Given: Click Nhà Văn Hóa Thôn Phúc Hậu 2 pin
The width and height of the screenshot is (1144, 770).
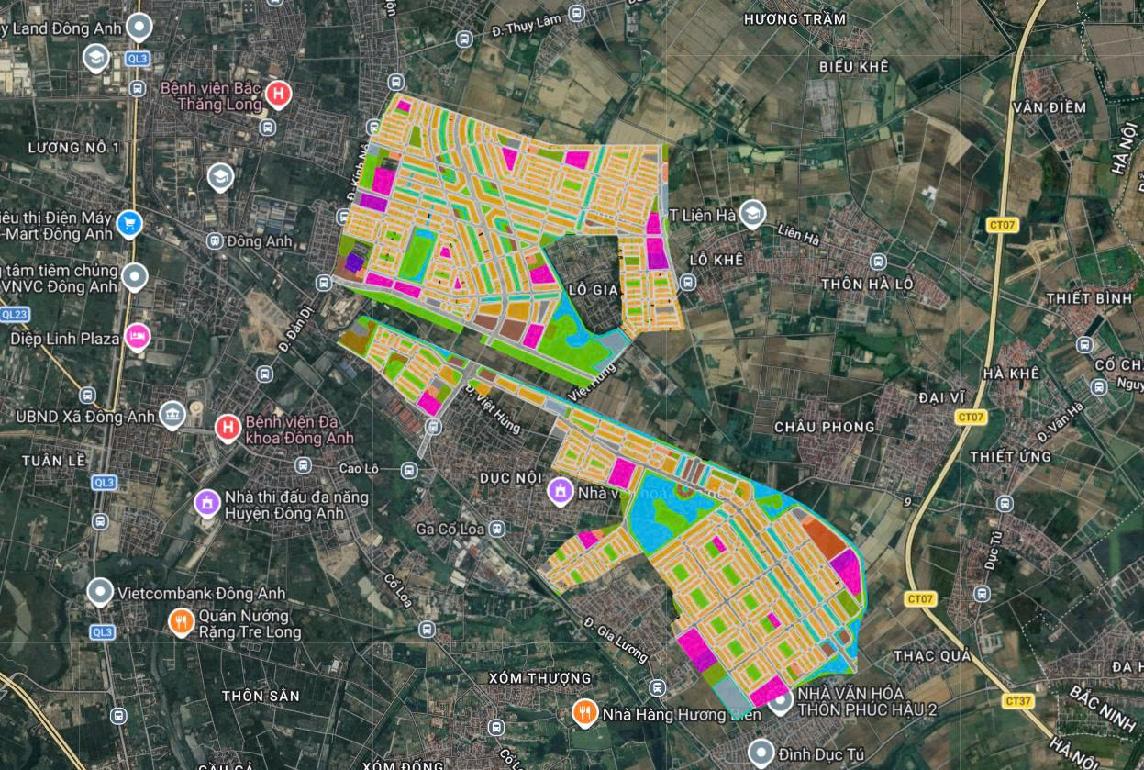Looking at the screenshot, I should coord(781,702).
